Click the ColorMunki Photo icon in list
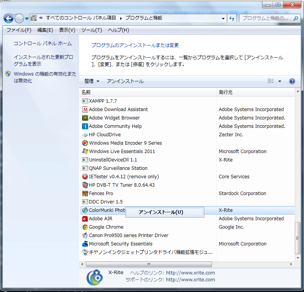The width and height of the screenshot is (304, 292). [x=85, y=210]
